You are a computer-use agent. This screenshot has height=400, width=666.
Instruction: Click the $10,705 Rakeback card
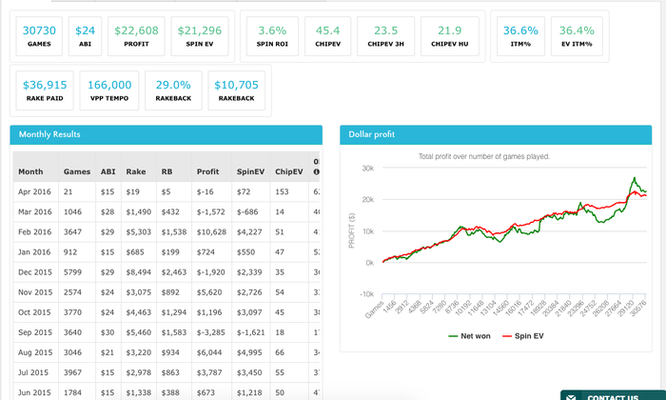click(237, 90)
